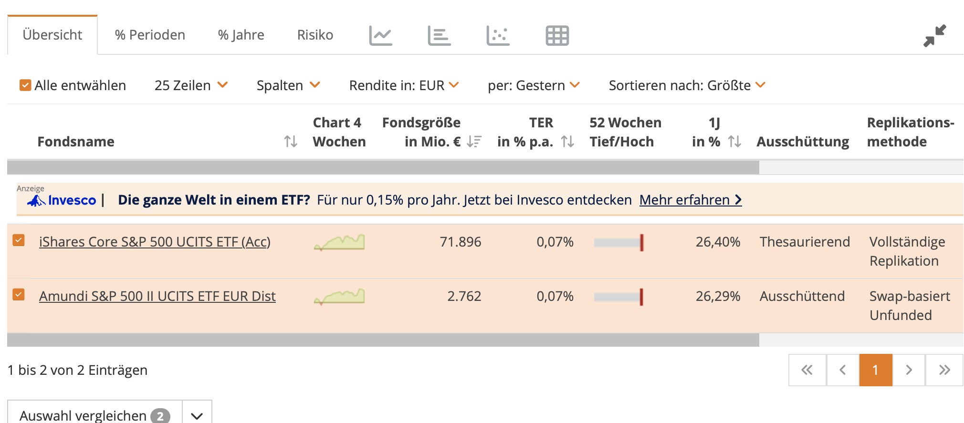Uncheck the Alle entwählen checkbox
This screenshot has width=964, height=423.
click(25, 85)
